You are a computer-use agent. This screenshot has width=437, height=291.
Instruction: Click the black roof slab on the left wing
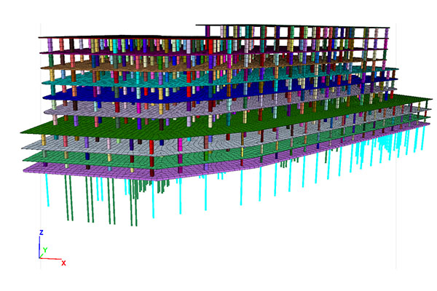click(x=109, y=38)
